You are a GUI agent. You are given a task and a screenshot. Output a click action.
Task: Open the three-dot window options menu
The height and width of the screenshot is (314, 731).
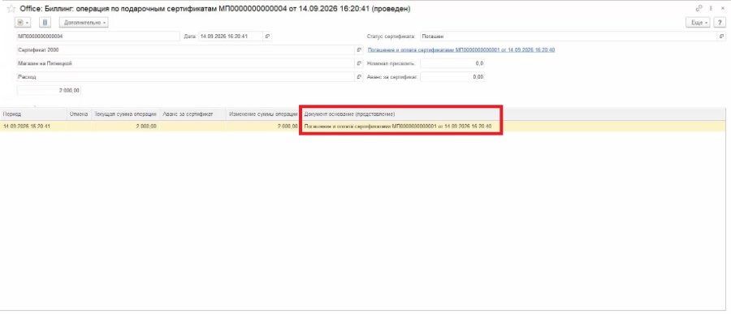(711, 8)
